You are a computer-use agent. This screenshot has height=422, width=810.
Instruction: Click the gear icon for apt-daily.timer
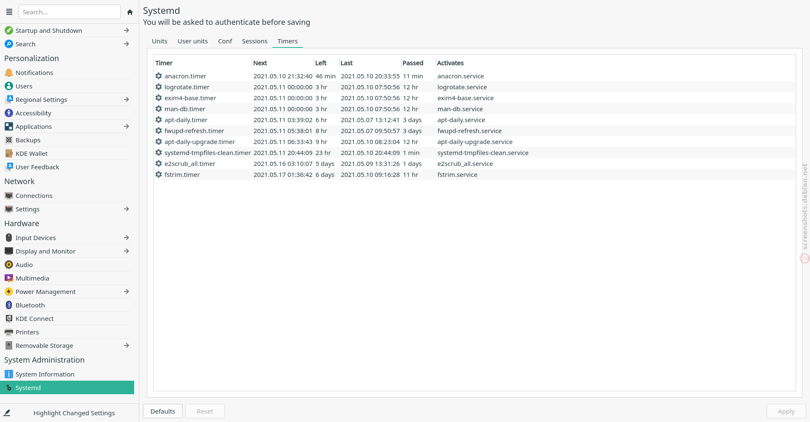point(159,120)
